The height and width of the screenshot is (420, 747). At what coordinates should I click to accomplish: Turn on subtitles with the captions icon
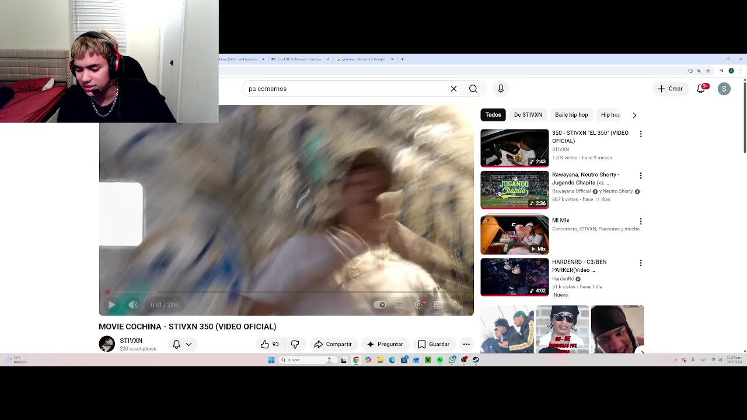(399, 304)
